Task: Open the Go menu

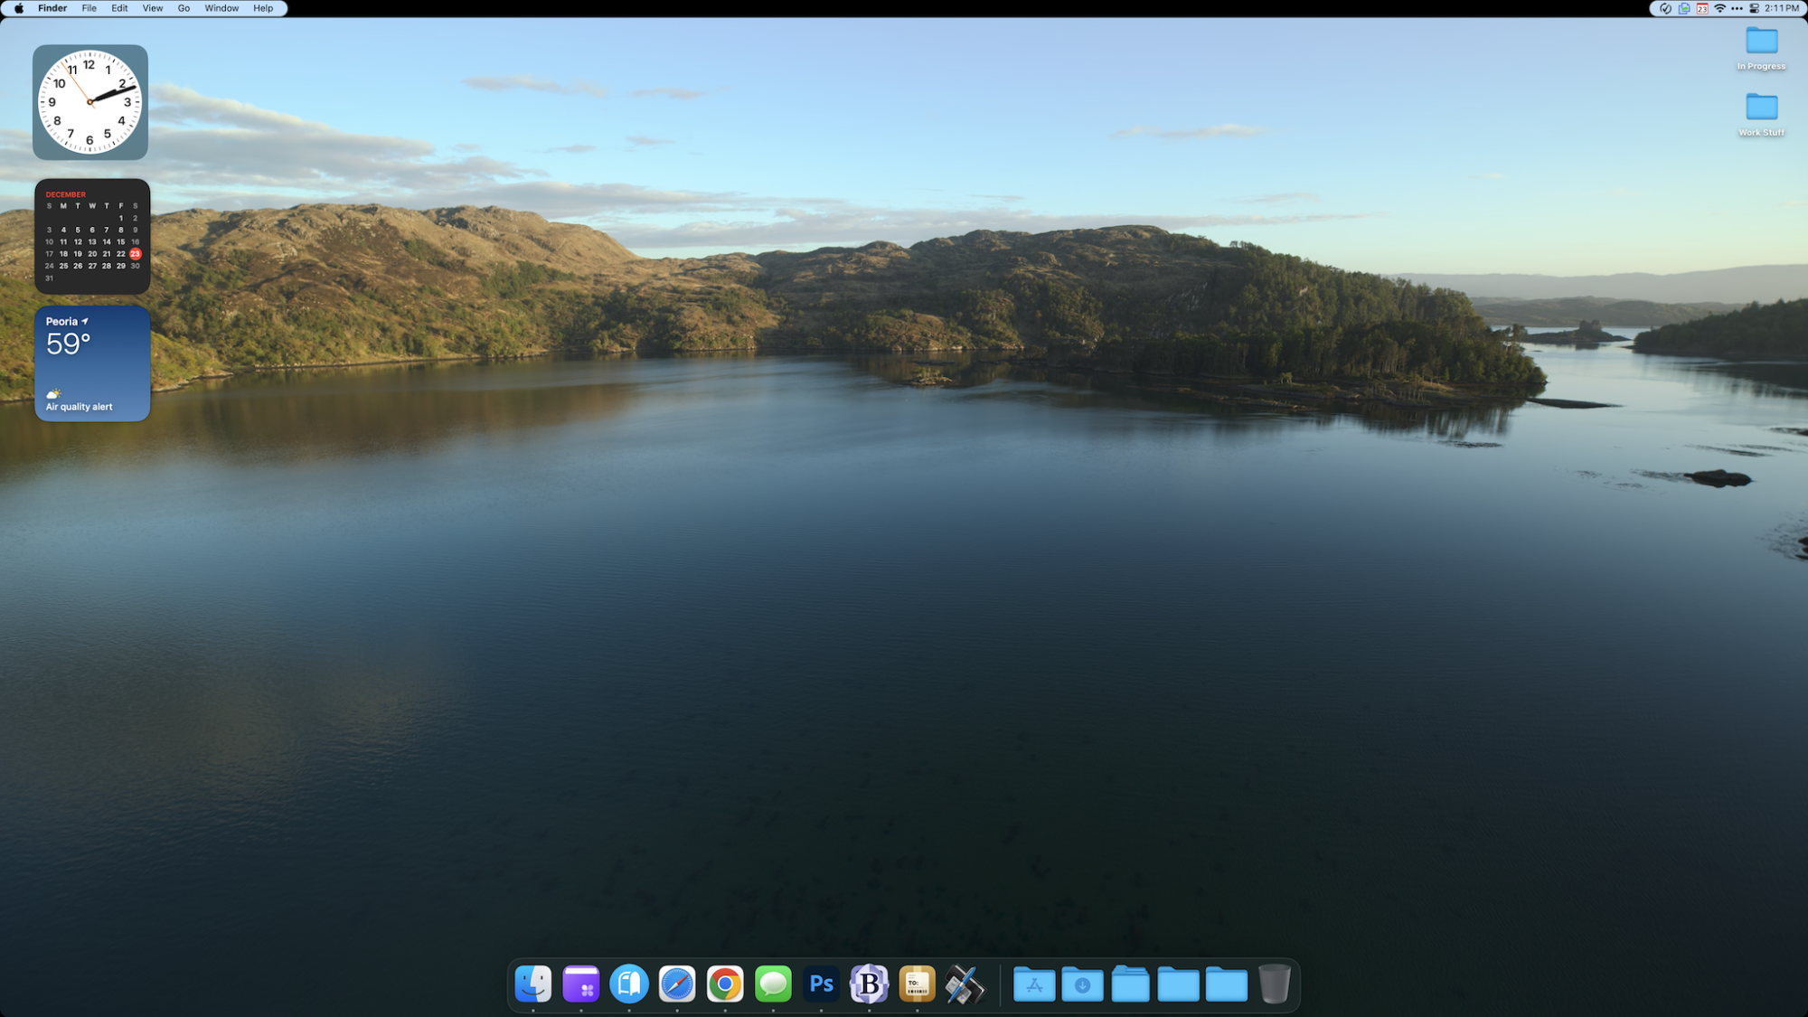Action: pos(184,8)
